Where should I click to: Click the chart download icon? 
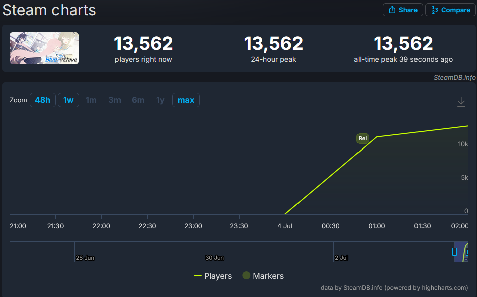461,102
